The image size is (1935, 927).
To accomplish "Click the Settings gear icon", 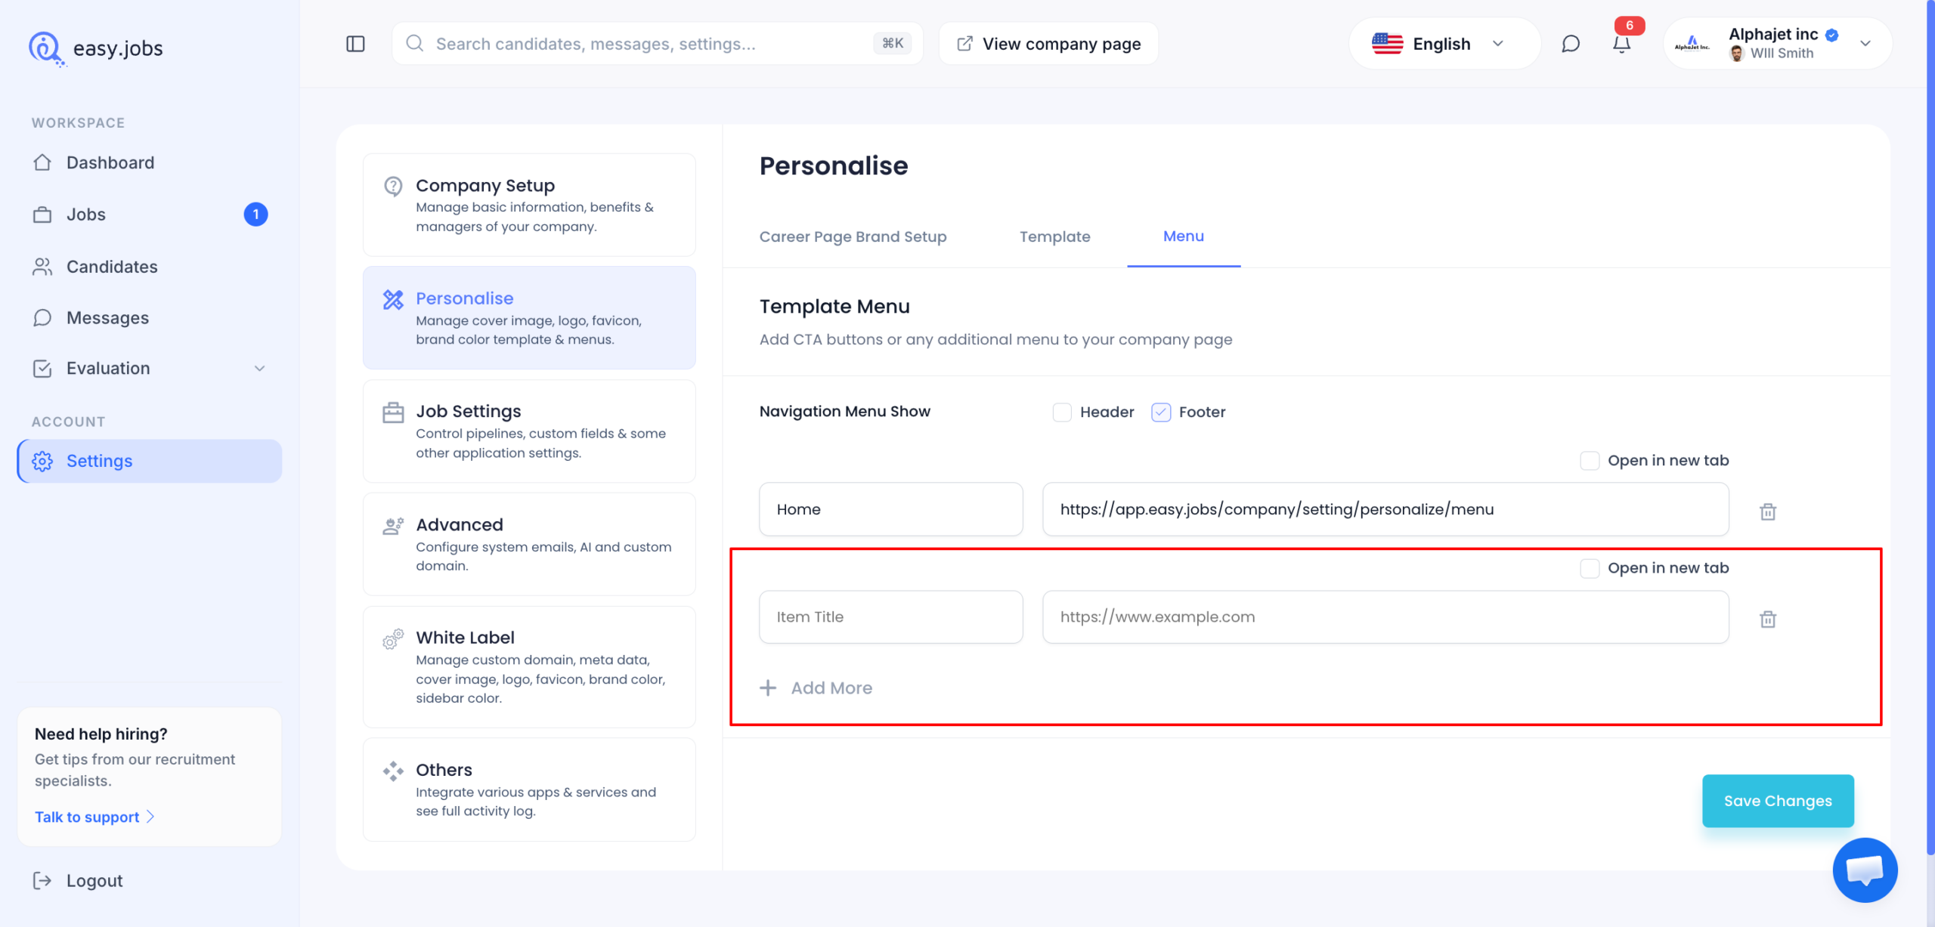I will pos(42,461).
